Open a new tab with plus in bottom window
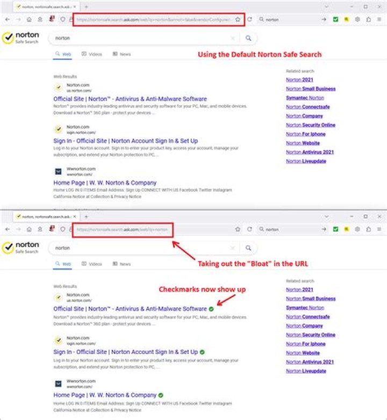 pos(87,216)
